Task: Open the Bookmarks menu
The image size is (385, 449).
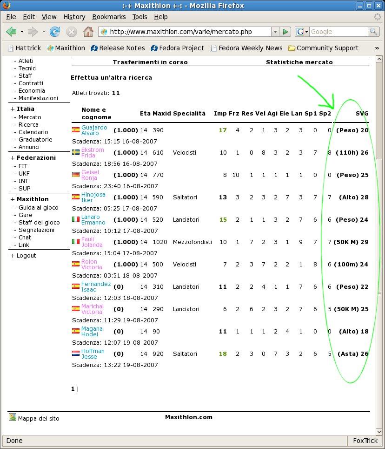Action: [x=109, y=17]
